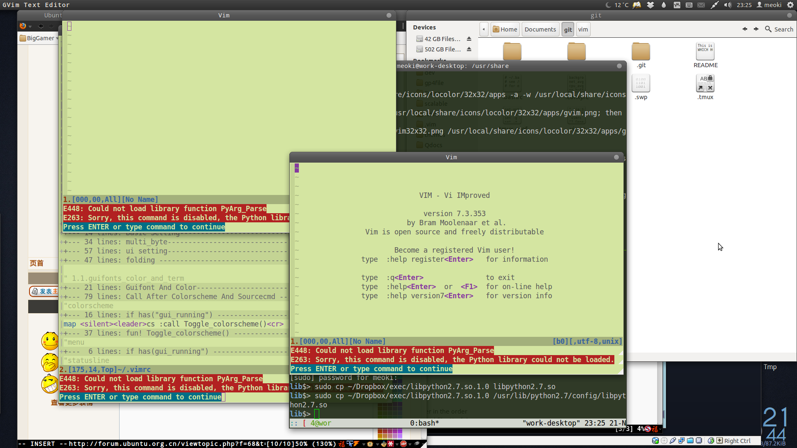Click the path bar left-scroll arrow
Screen dimensions: 797x448
484,29
